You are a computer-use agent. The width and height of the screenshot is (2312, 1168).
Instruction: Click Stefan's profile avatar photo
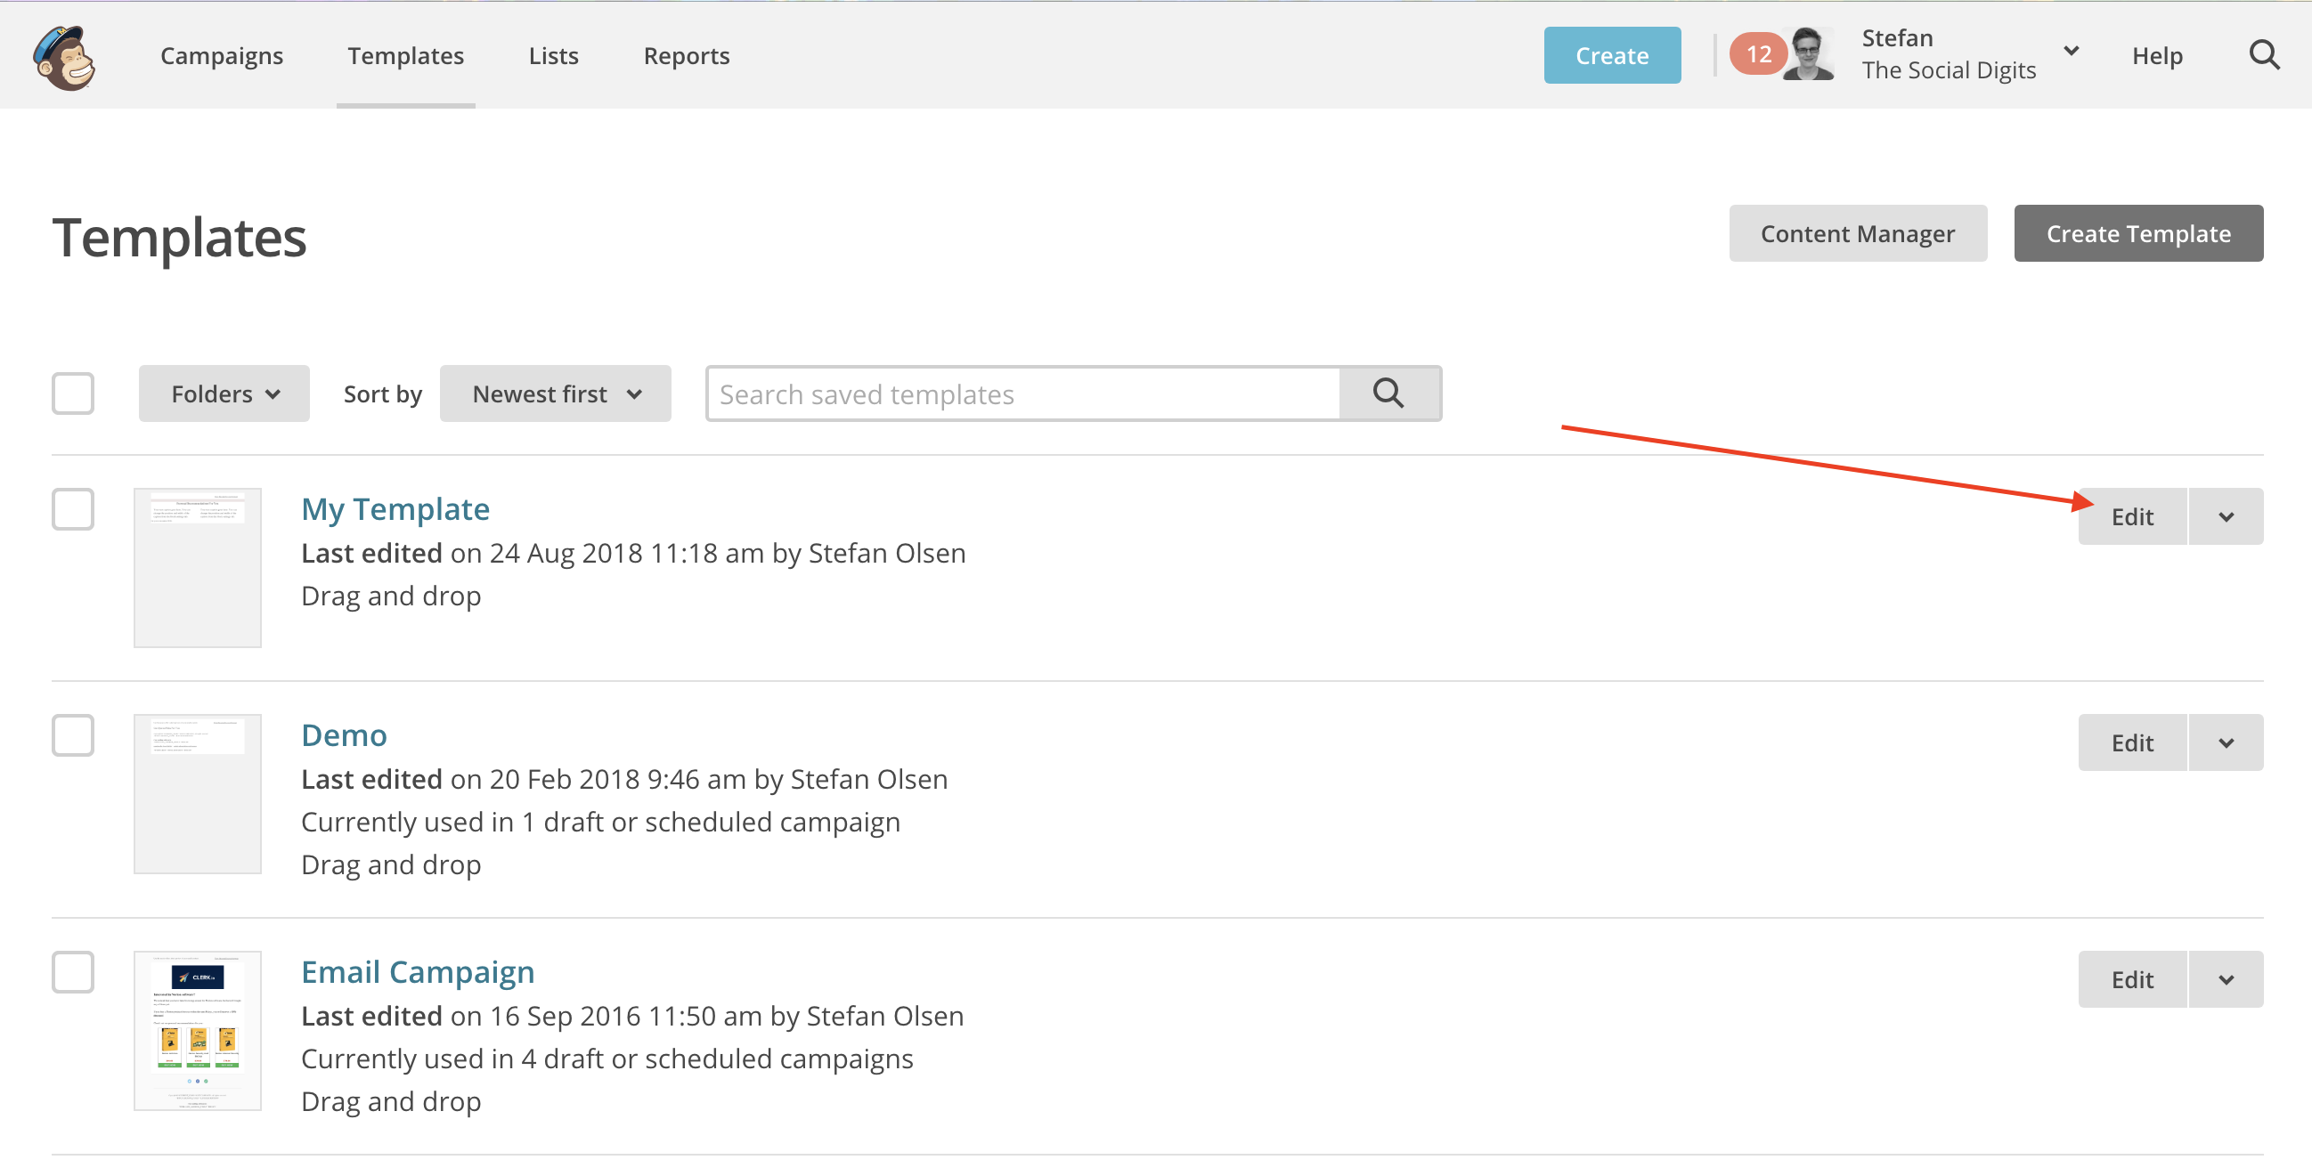coord(1807,54)
